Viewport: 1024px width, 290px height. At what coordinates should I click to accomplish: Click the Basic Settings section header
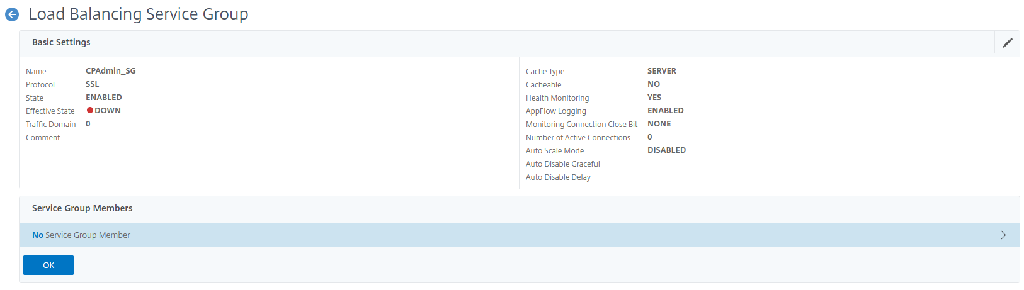(x=61, y=42)
